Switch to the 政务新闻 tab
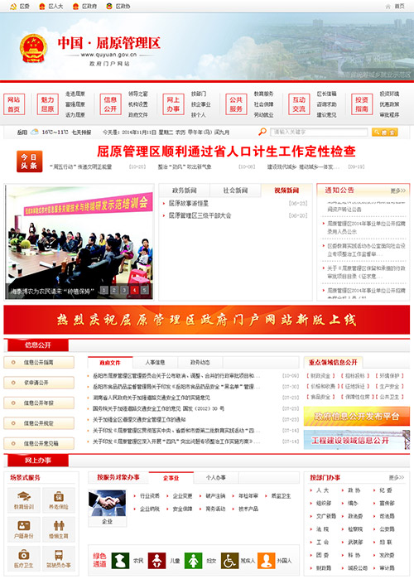Screen dimensions: 414x579 [185, 191]
